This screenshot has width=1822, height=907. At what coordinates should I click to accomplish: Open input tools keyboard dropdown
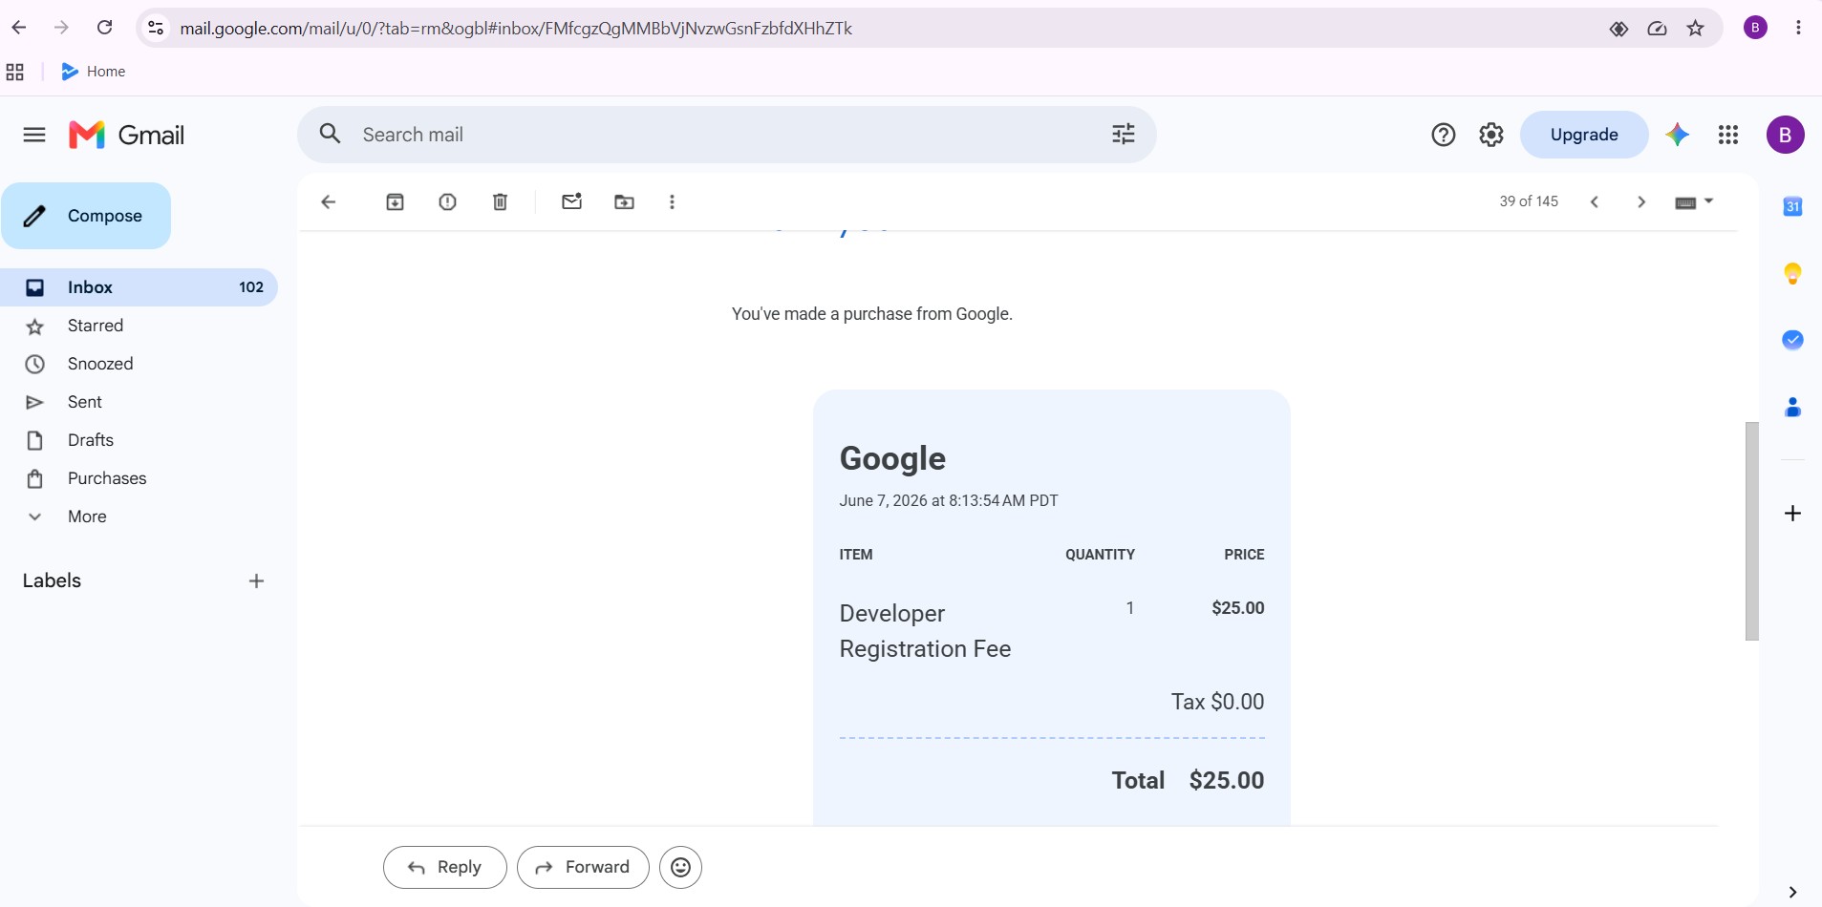[x=1694, y=201]
